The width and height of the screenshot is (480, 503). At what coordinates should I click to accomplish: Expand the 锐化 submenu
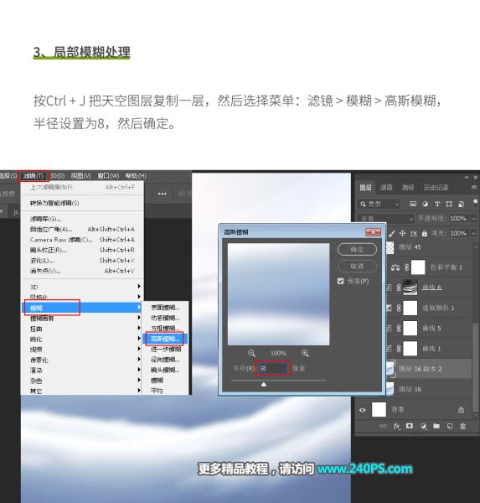(x=82, y=339)
